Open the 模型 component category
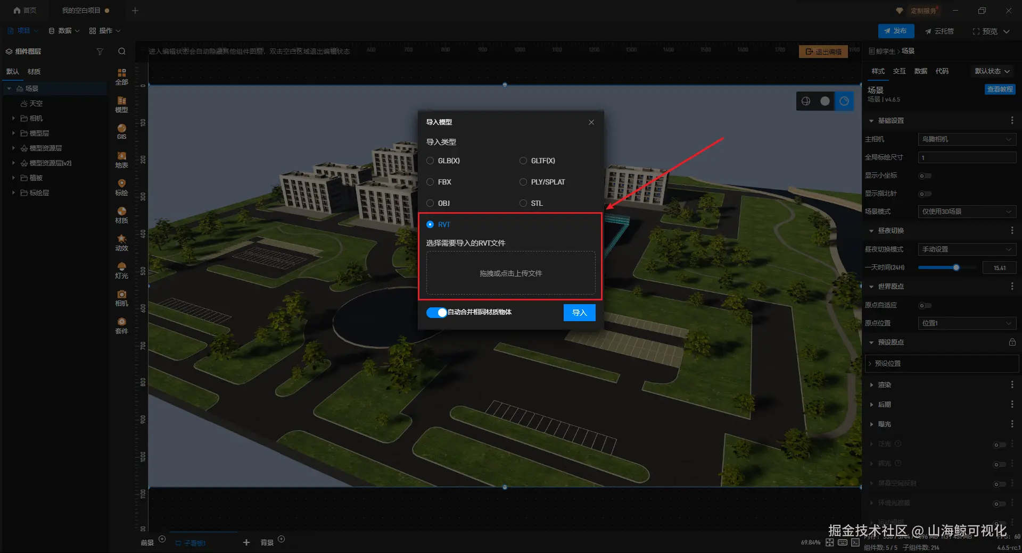 coord(121,104)
